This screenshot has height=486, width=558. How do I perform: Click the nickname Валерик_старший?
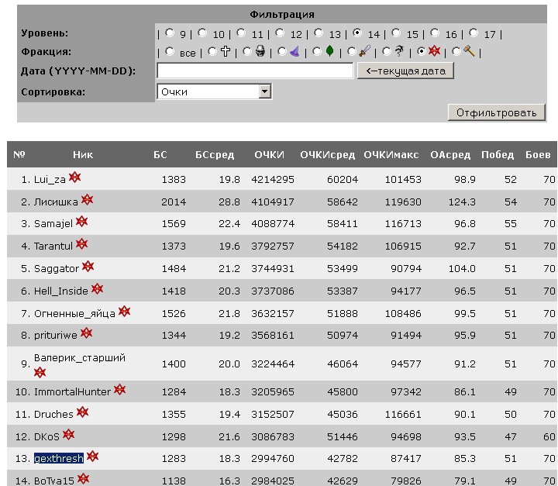(x=80, y=357)
